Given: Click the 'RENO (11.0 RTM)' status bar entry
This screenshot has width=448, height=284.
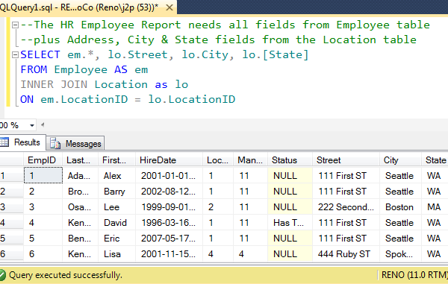Looking at the screenshot, I should point(414,275).
